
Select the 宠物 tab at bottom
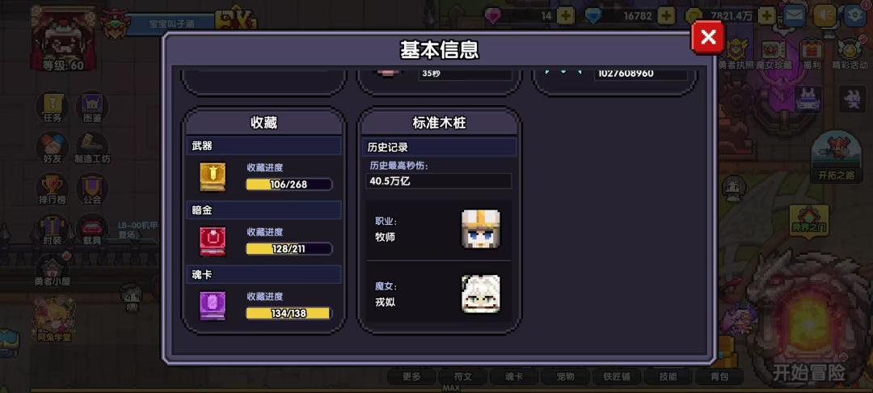565,376
